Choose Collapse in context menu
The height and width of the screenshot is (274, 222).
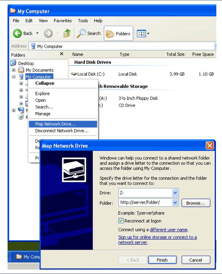click(x=63, y=83)
